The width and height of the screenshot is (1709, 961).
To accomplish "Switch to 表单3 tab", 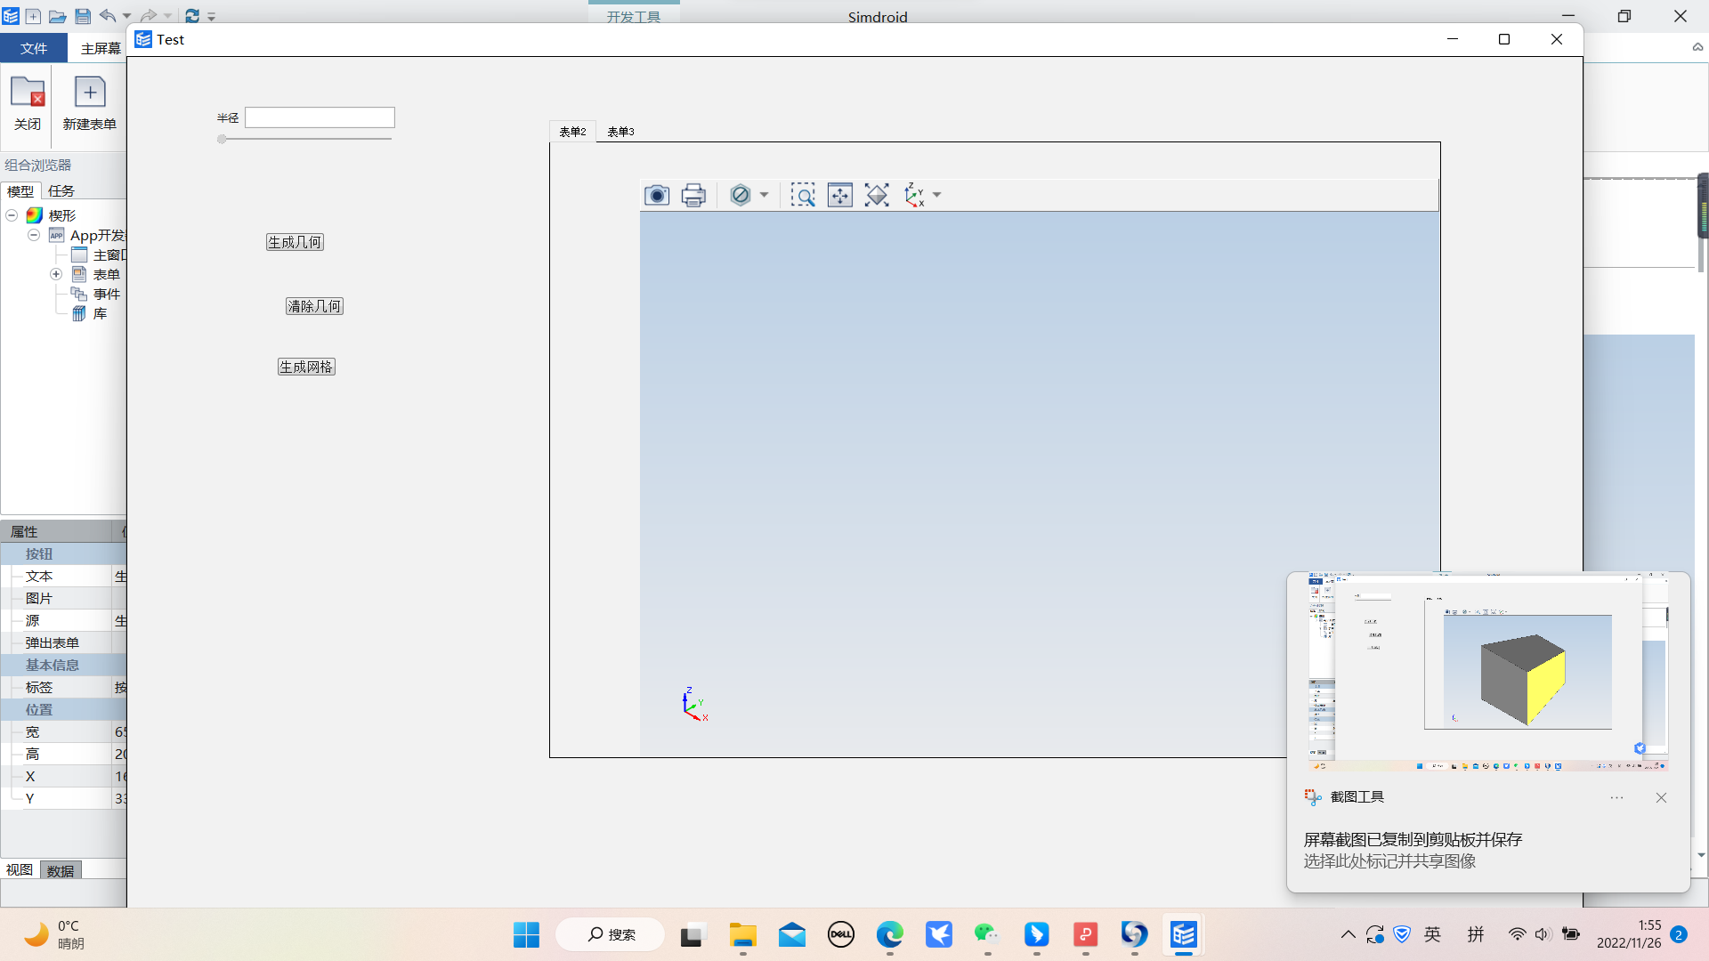I will [622, 132].
